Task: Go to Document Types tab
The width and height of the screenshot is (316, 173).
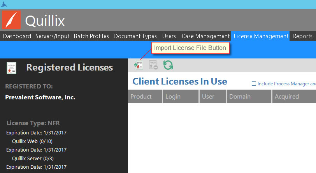Action: point(135,36)
